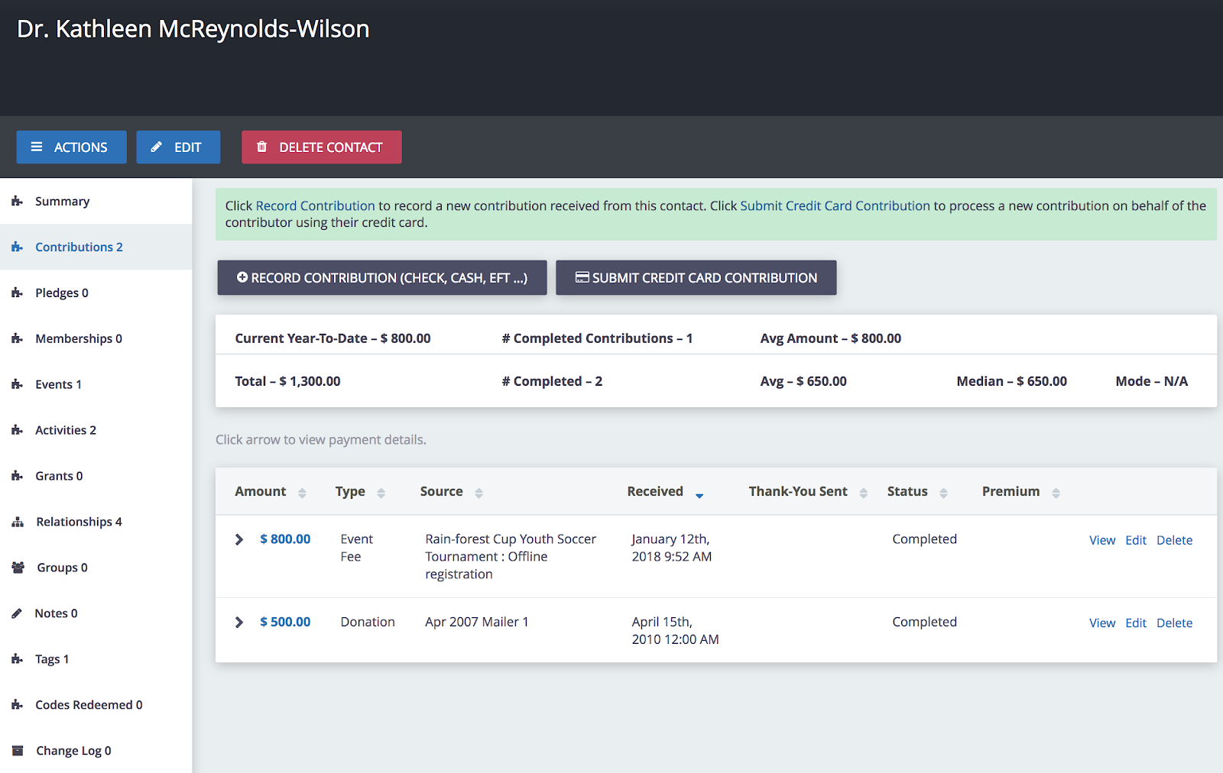Screen dimensions: 1223x773
Task: Expand payment details for the $800.00 contribution
Action: pos(239,539)
